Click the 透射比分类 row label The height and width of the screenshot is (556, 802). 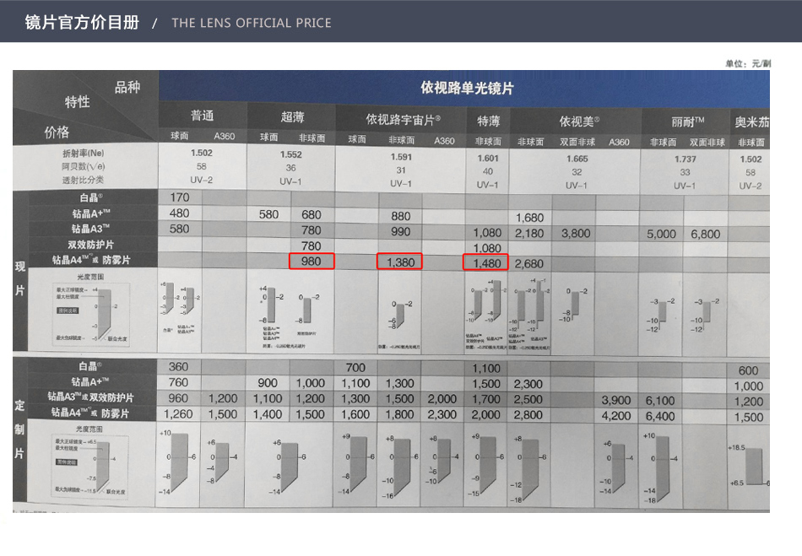point(83,180)
